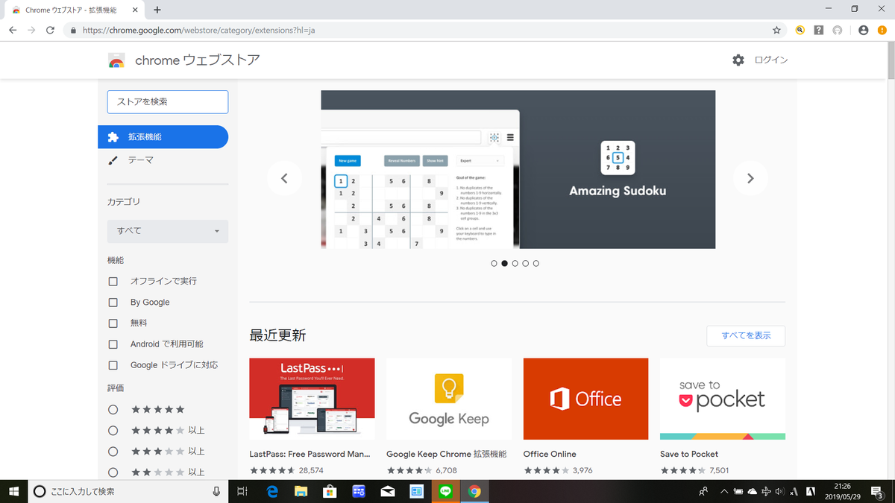
Task: Open Task View from the taskbar
Action: pos(242,491)
